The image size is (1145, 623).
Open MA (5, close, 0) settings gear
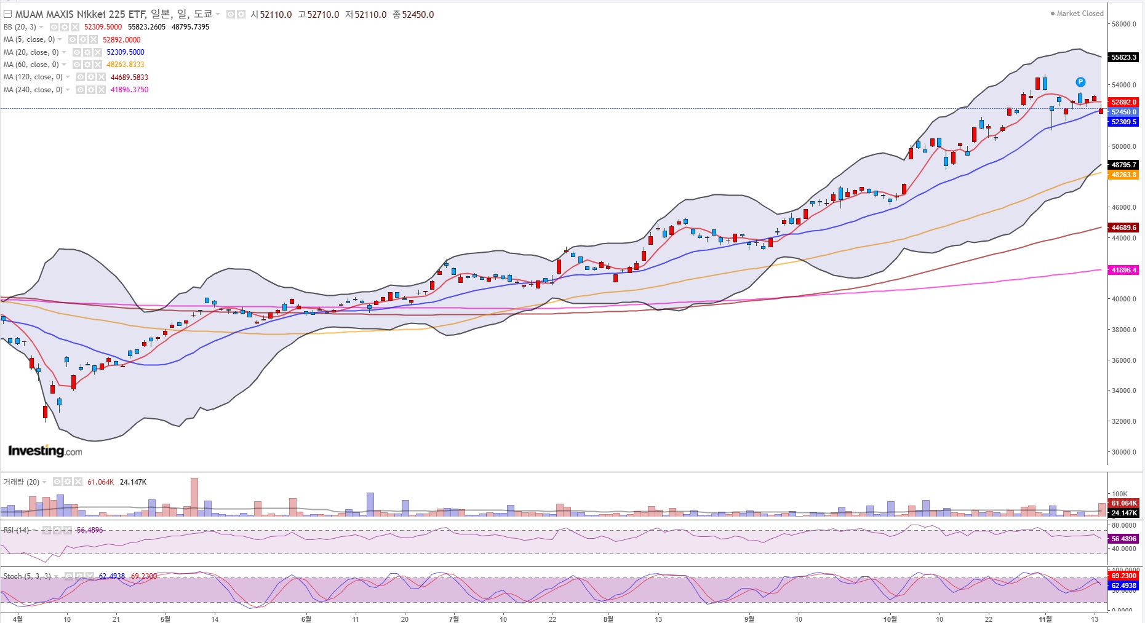83,40
